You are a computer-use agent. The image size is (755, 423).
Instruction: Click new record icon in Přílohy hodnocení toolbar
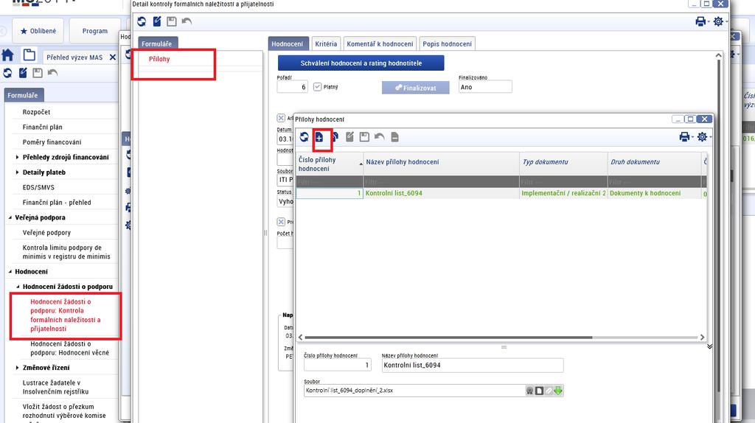coord(319,138)
